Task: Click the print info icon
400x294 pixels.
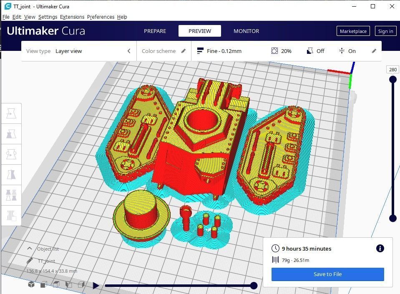Action: pyautogui.click(x=380, y=249)
